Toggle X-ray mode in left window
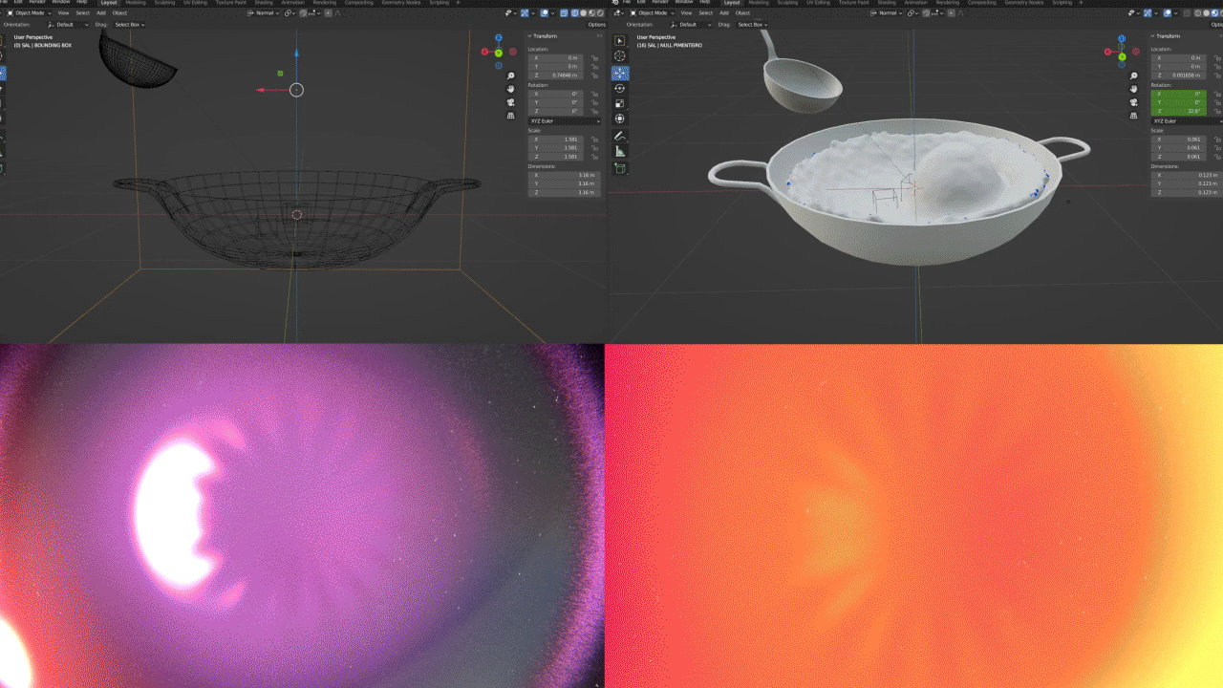This screenshot has height=688, width=1223. pos(564,13)
